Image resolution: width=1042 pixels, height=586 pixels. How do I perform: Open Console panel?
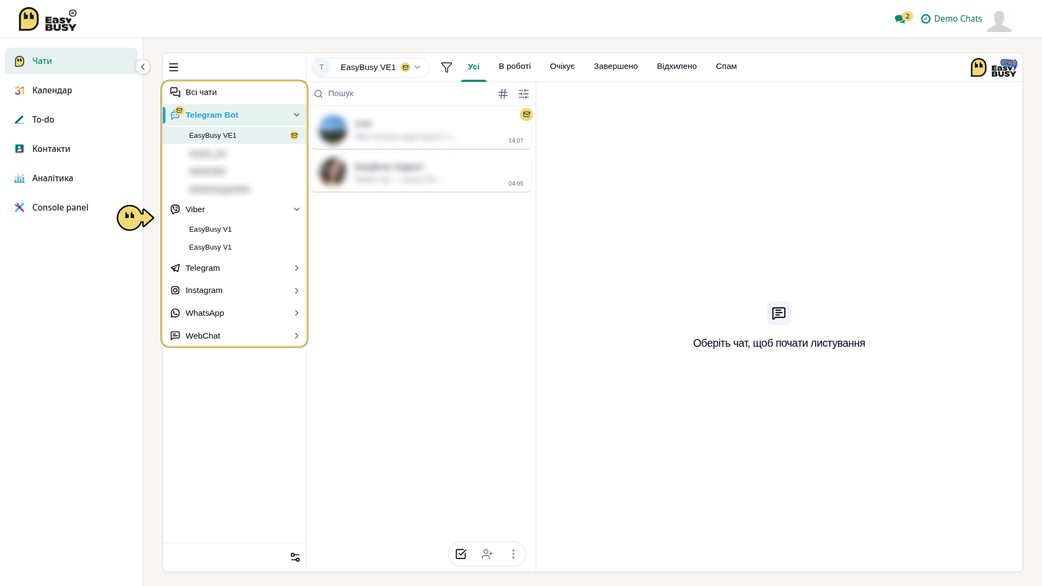click(x=71, y=208)
